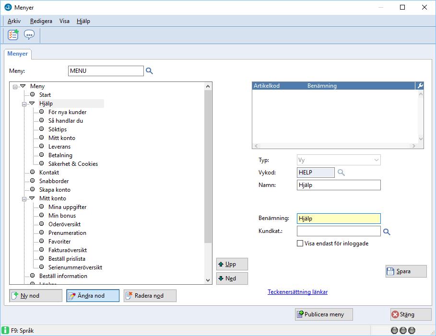Select Säkerhet & Cookies tree item
The image size is (436, 336).
[73, 164]
